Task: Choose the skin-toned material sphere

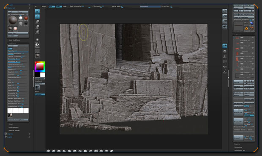Action: (x=15, y=29)
